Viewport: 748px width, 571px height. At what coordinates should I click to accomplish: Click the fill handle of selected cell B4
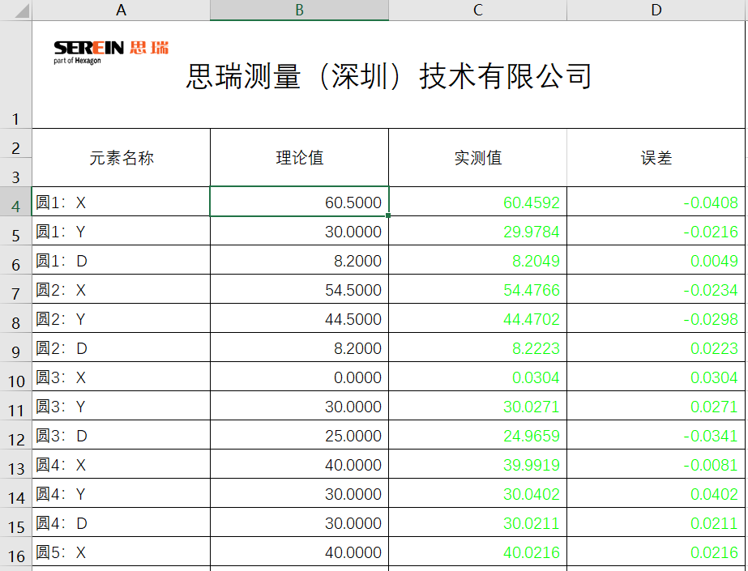tap(387, 217)
